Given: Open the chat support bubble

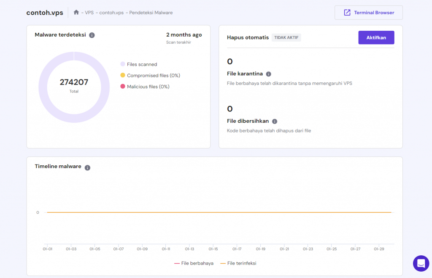Looking at the screenshot, I should click(421, 263).
